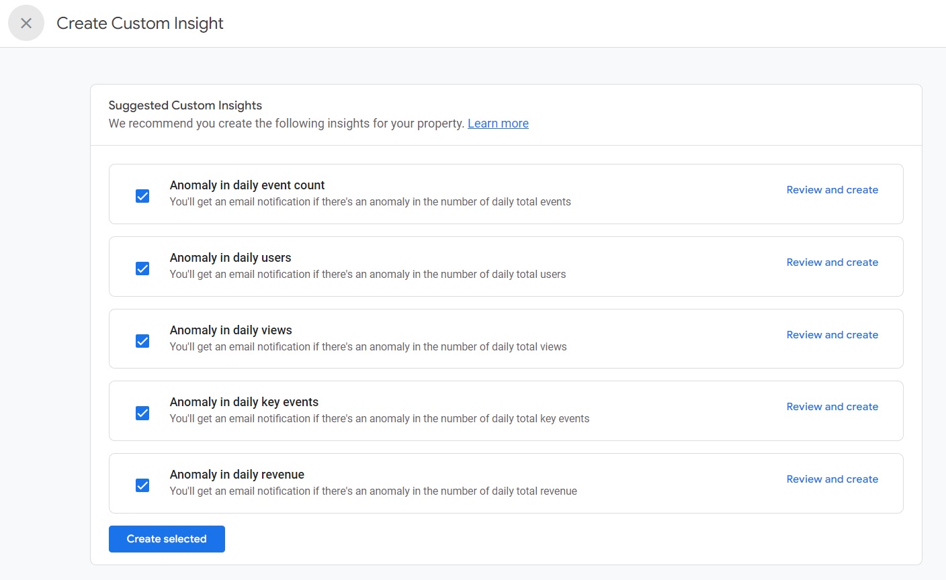946x580 pixels.
Task: Click the 'Create Custom Insight' page title
Action: 140,23
